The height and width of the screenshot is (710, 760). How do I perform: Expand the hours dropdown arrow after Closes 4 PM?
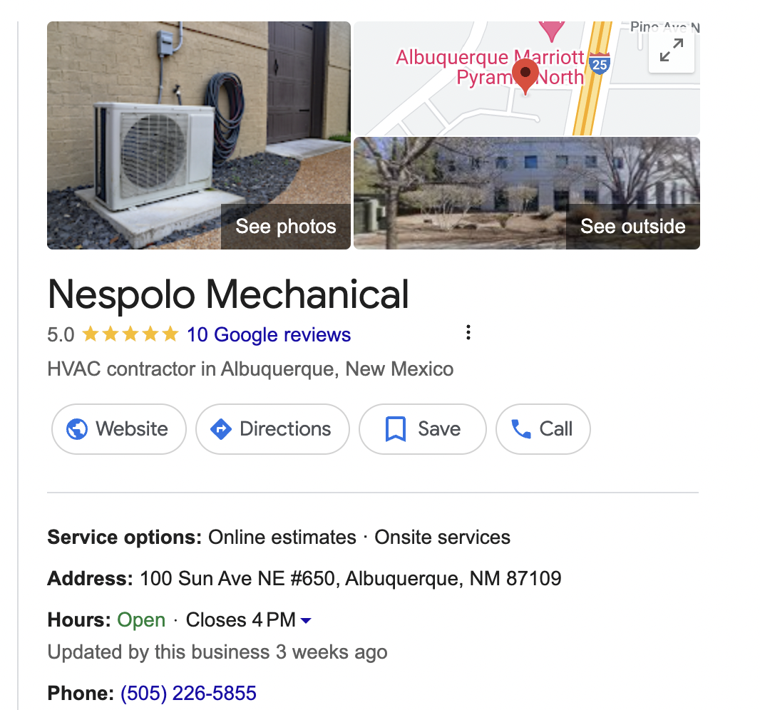click(306, 620)
